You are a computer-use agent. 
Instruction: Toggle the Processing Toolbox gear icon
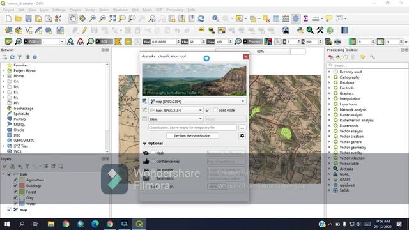coord(295,19)
